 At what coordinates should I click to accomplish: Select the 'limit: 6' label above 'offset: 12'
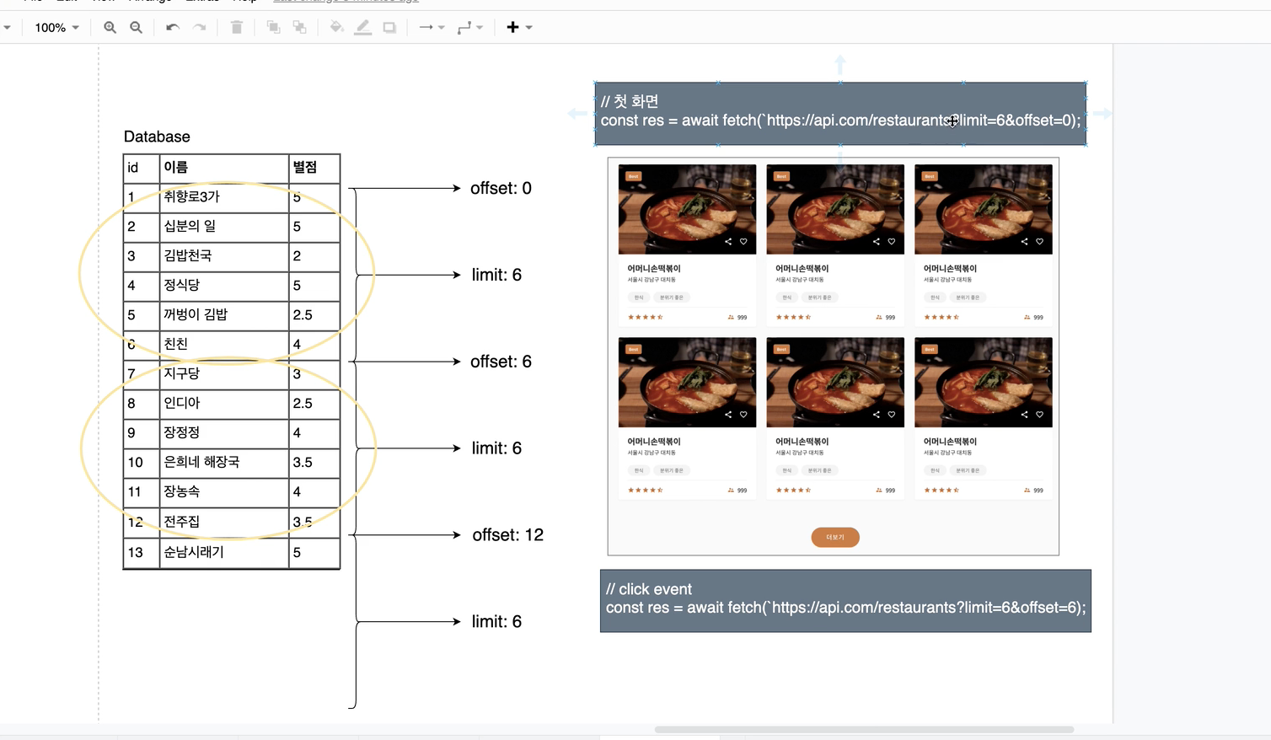click(496, 448)
